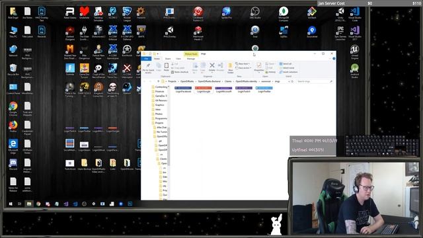423x238 pixels.
Task: Launch Firefox from the desktop
Action: 13,126
